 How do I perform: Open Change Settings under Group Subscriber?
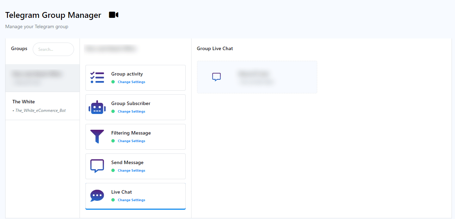point(131,112)
